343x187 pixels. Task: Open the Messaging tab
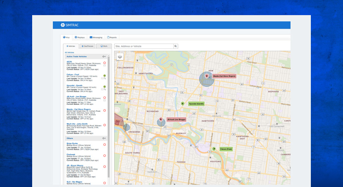tap(96, 37)
